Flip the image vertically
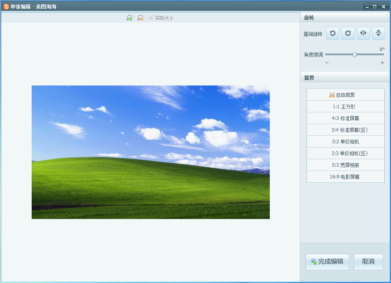 (x=378, y=33)
